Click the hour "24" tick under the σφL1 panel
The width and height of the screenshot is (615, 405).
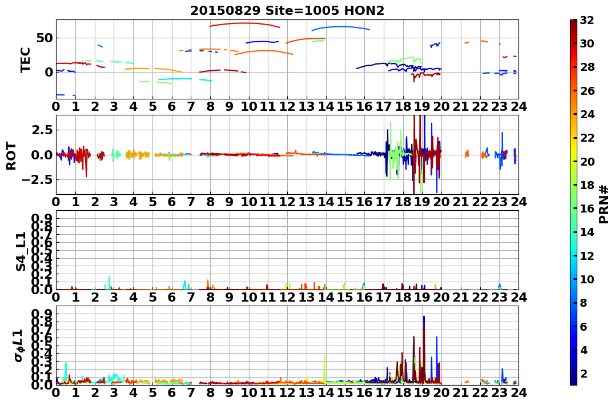point(518,393)
